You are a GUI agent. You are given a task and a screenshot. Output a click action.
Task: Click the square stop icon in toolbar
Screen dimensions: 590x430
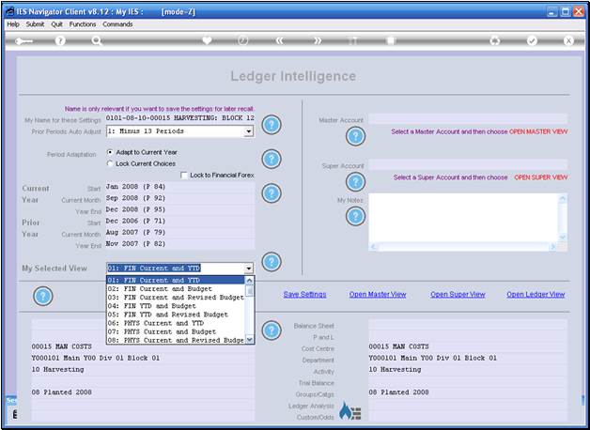[391, 40]
